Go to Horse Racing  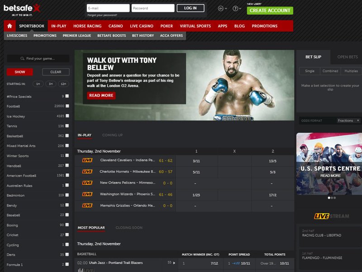(x=87, y=26)
